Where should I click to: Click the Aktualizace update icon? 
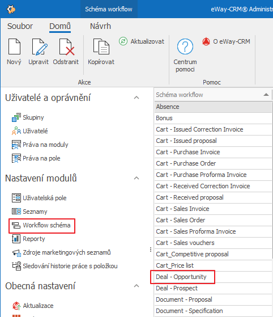[16, 306]
